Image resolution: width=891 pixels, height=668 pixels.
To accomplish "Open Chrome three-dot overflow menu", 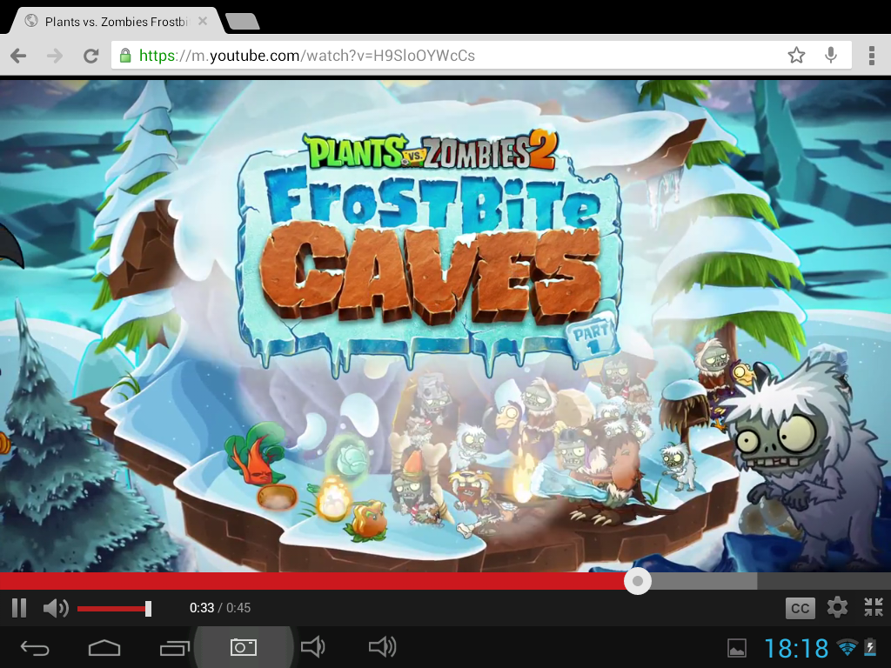I will 871,56.
